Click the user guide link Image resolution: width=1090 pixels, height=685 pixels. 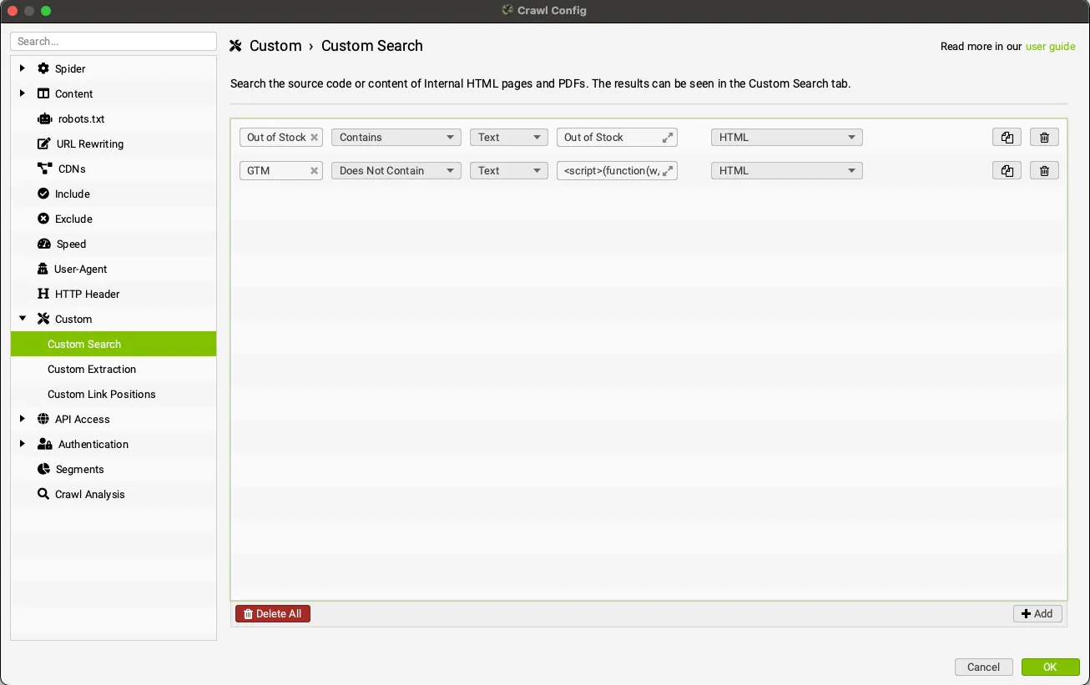click(x=1050, y=46)
